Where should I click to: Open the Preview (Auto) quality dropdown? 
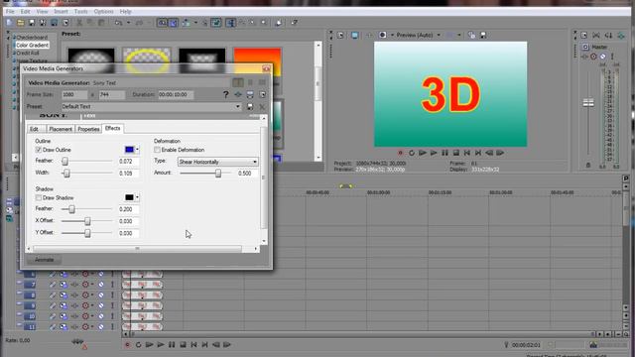(x=439, y=36)
